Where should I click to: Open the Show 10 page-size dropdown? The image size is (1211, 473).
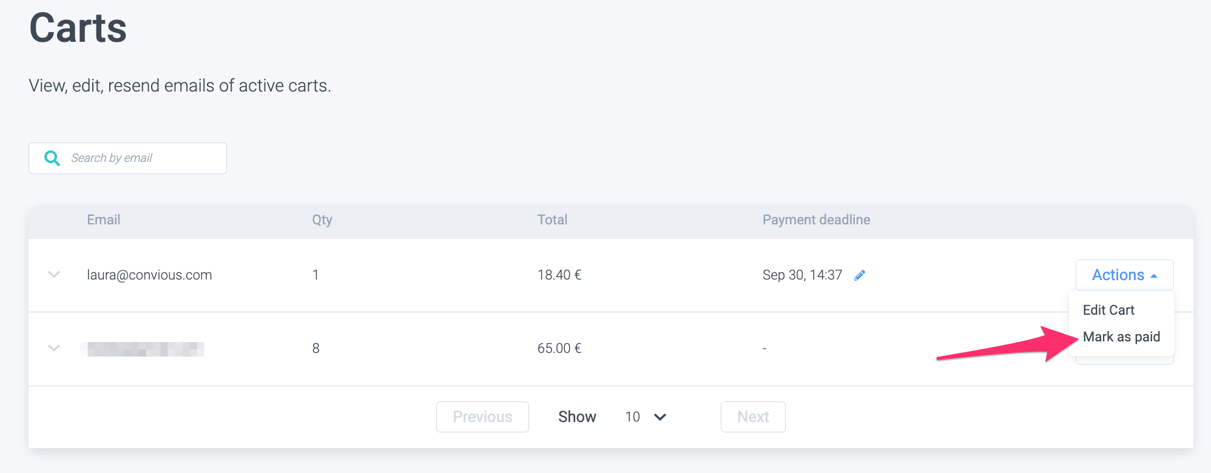[646, 417]
